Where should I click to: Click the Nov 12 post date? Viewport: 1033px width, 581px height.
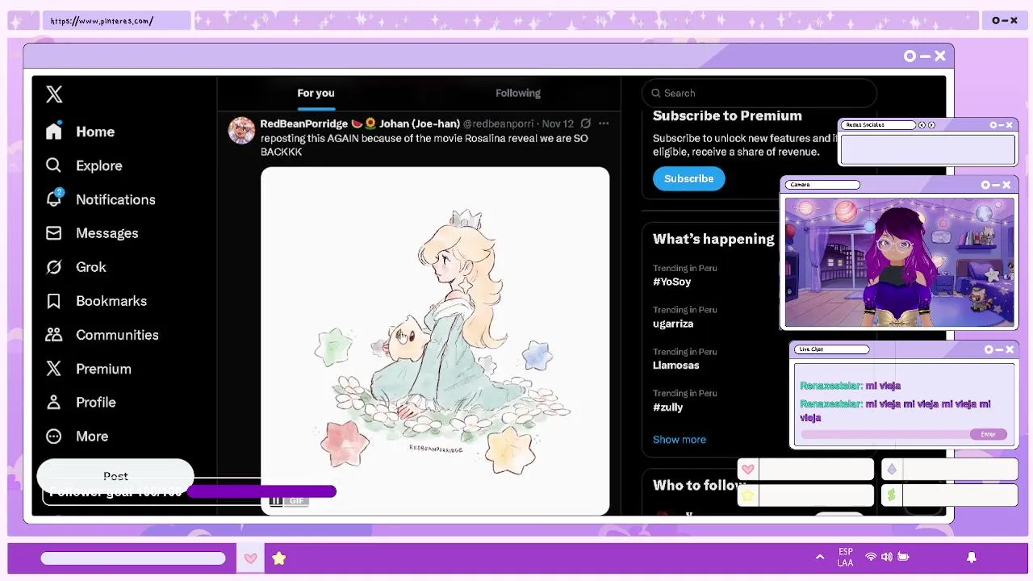[558, 123]
